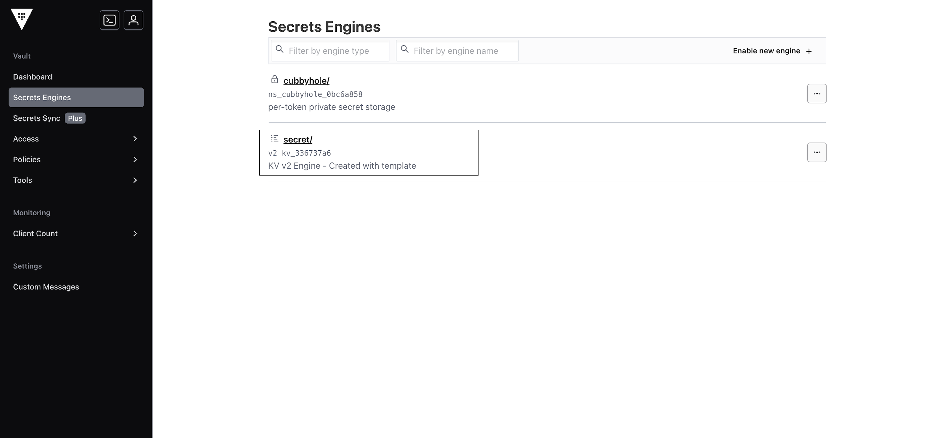This screenshot has width=940, height=438.
Task: Open the secret/ engine link
Action: pyautogui.click(x=298, y=139)
